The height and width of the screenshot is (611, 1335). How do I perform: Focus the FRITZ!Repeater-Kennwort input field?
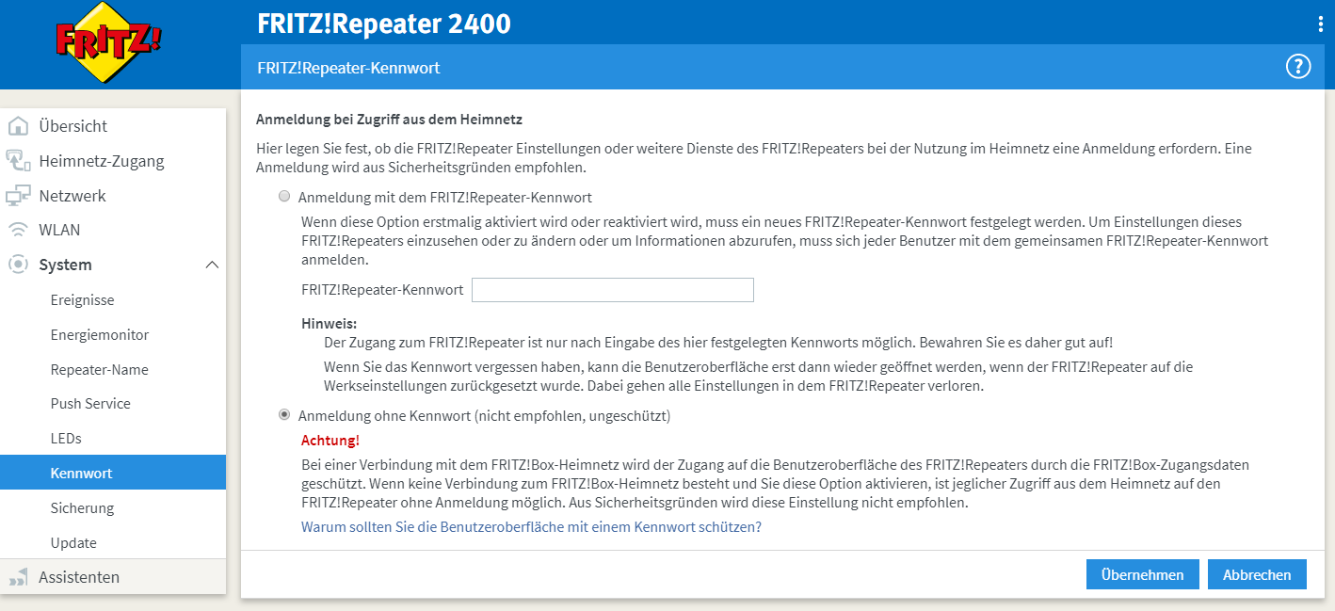click(x=613, y=290)
